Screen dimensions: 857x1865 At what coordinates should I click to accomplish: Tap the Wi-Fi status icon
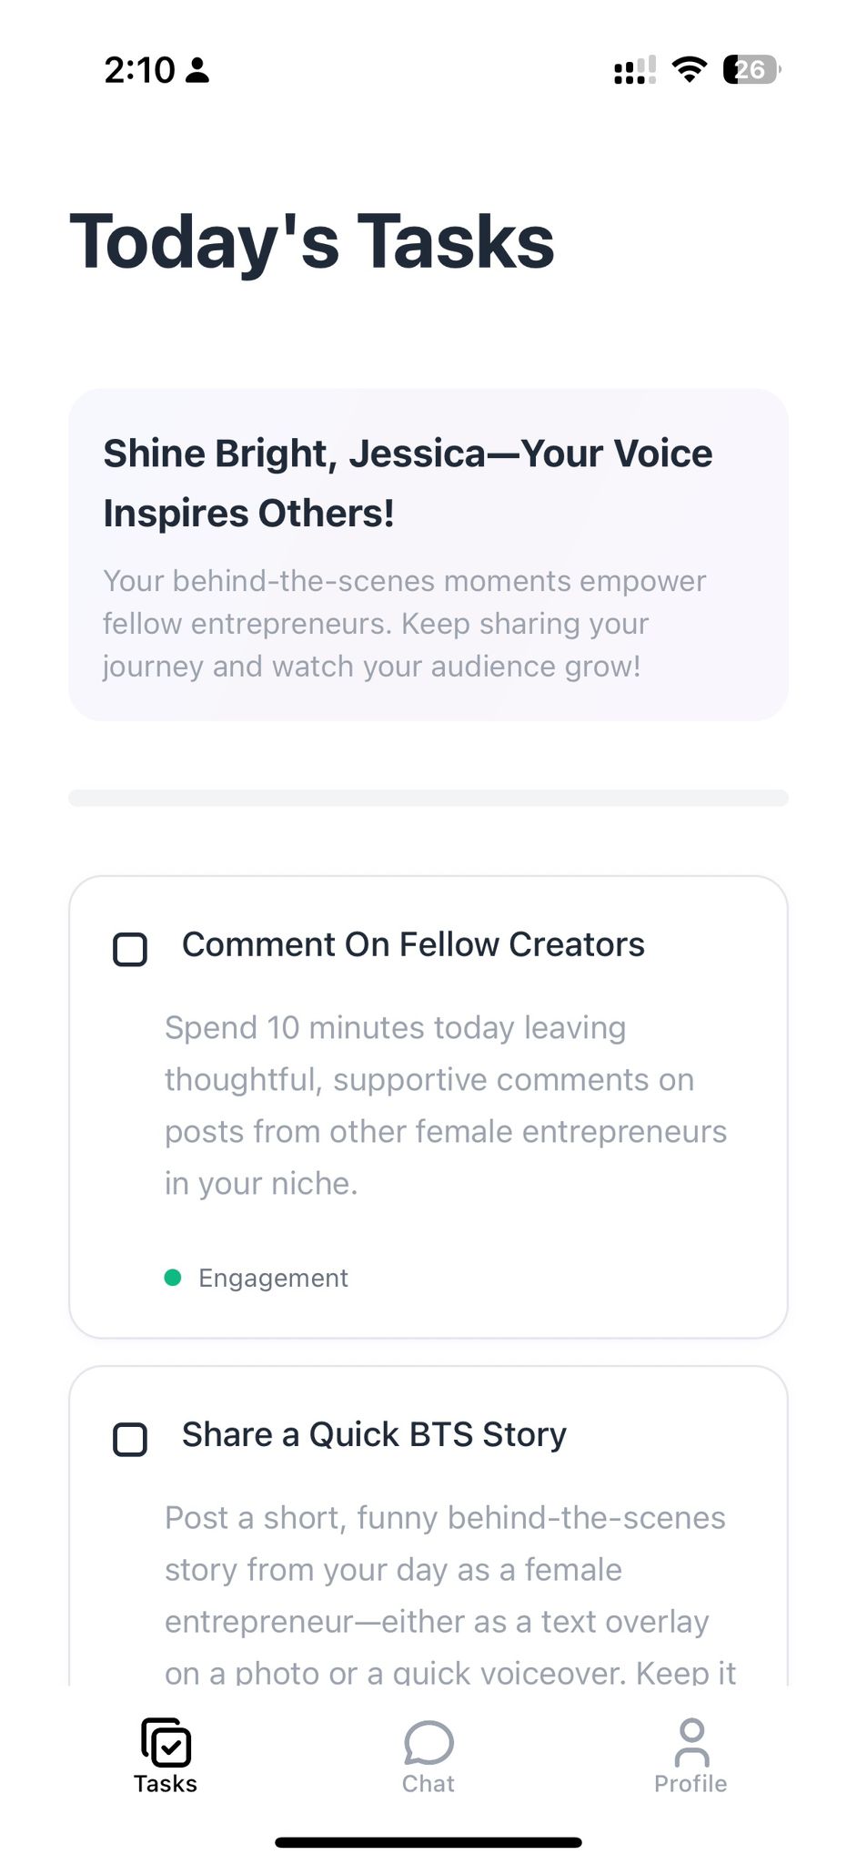[690, 69]
